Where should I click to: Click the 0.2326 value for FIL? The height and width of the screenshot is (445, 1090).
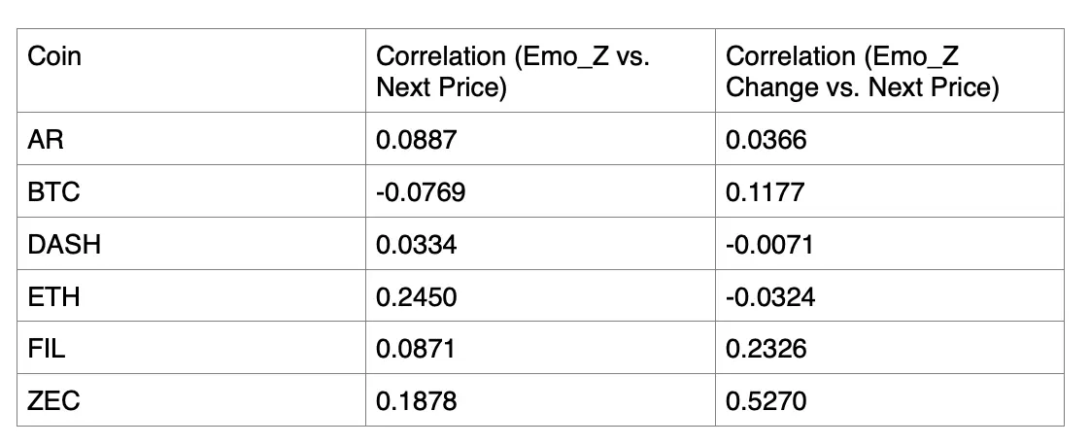(766, 348)
